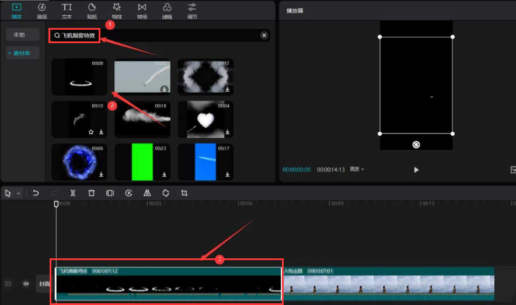Download the 00:23 green screen clip
The image size is (516, 305).
click(164, 174)
